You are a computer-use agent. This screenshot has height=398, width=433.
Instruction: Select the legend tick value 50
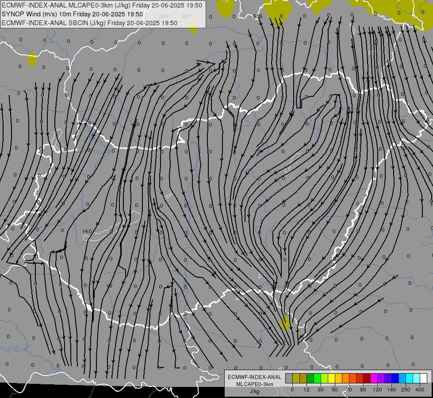[x=335, y=390]
